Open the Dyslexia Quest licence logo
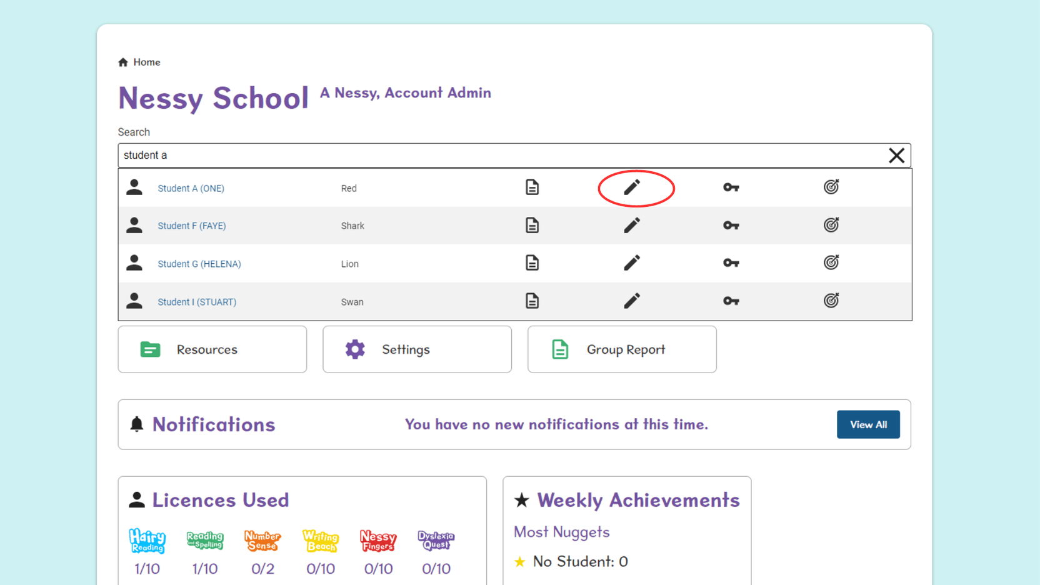Viewport: 1040px width, 585px height. coord(436,541)
